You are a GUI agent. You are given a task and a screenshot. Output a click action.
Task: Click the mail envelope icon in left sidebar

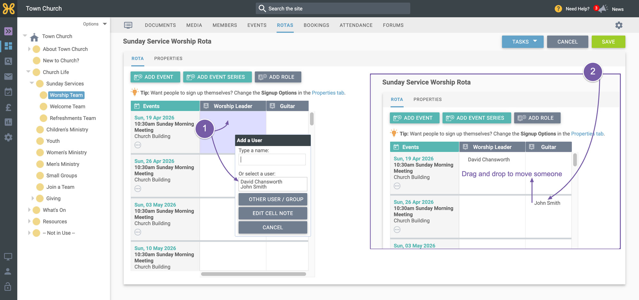click(8, 76)
